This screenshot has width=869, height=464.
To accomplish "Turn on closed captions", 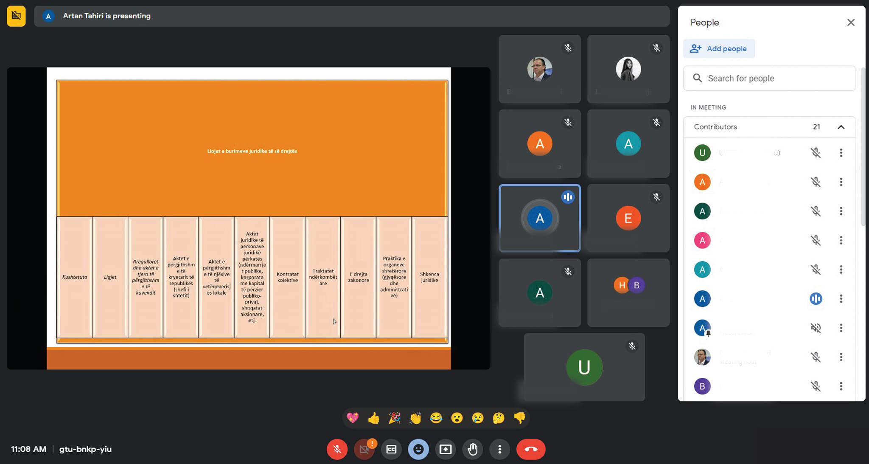I will pyautogui.click(x=391, y=449).
